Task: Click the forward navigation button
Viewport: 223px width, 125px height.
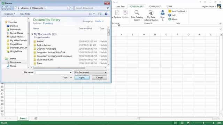Action: coord(9,8)
